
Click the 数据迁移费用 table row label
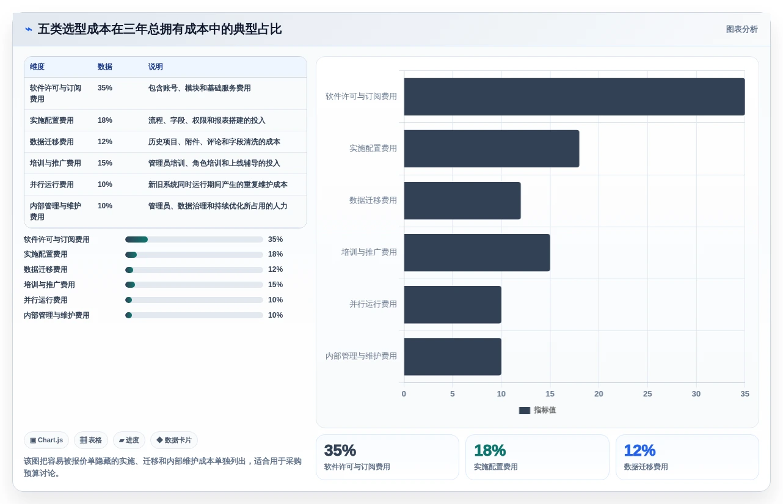52,142
